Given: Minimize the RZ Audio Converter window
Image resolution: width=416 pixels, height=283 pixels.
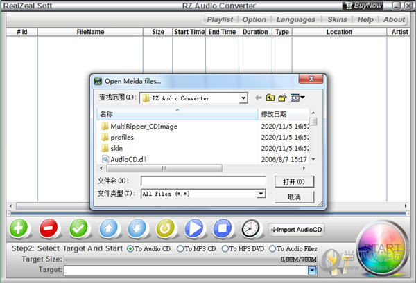Looking at the screenshot, I should 396,6.
